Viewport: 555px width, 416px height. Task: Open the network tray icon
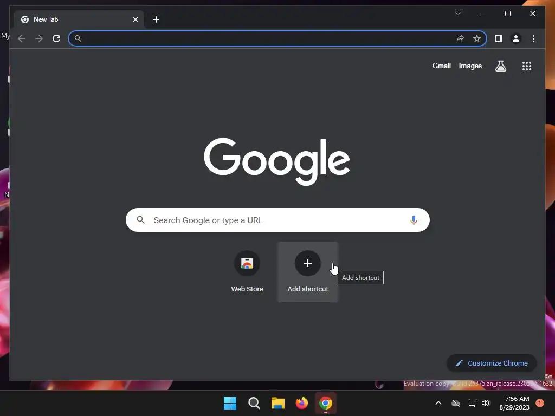(473, 403)
